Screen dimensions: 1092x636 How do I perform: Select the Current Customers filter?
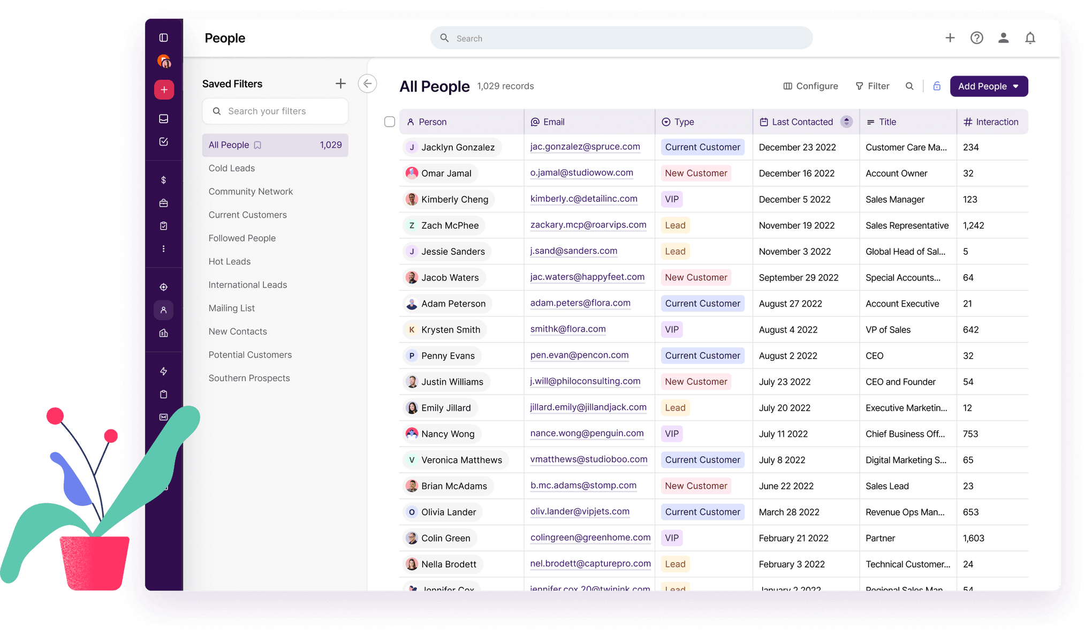(x=247, y=215)
